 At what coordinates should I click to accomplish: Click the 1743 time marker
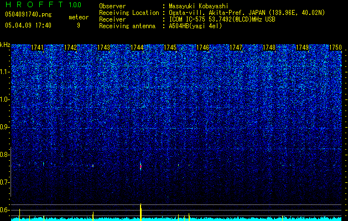point(103,48)
